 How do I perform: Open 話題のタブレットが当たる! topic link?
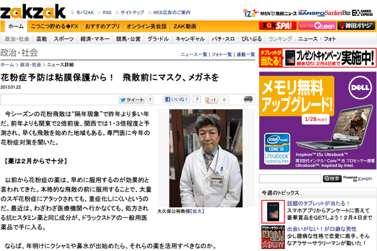tap(318, 203)
